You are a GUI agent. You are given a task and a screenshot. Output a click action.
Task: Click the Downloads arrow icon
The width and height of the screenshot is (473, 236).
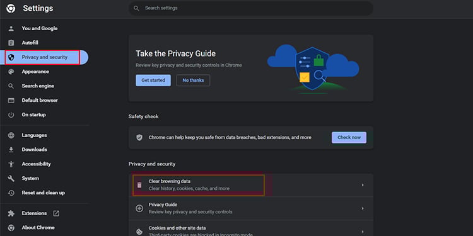(11, 150)
